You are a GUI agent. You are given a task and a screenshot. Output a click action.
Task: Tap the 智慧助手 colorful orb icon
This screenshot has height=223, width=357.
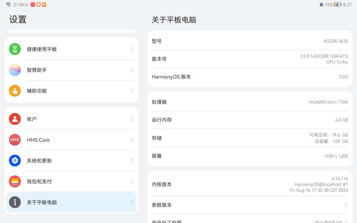click(15, 70)
